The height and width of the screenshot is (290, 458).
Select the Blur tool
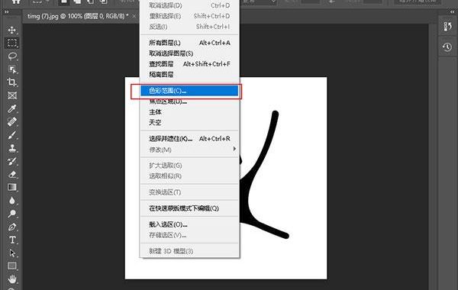click(12, 201)
